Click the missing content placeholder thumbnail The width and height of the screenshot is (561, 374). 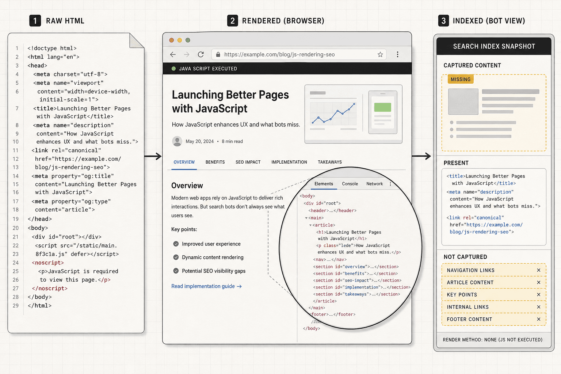(463, 102)
